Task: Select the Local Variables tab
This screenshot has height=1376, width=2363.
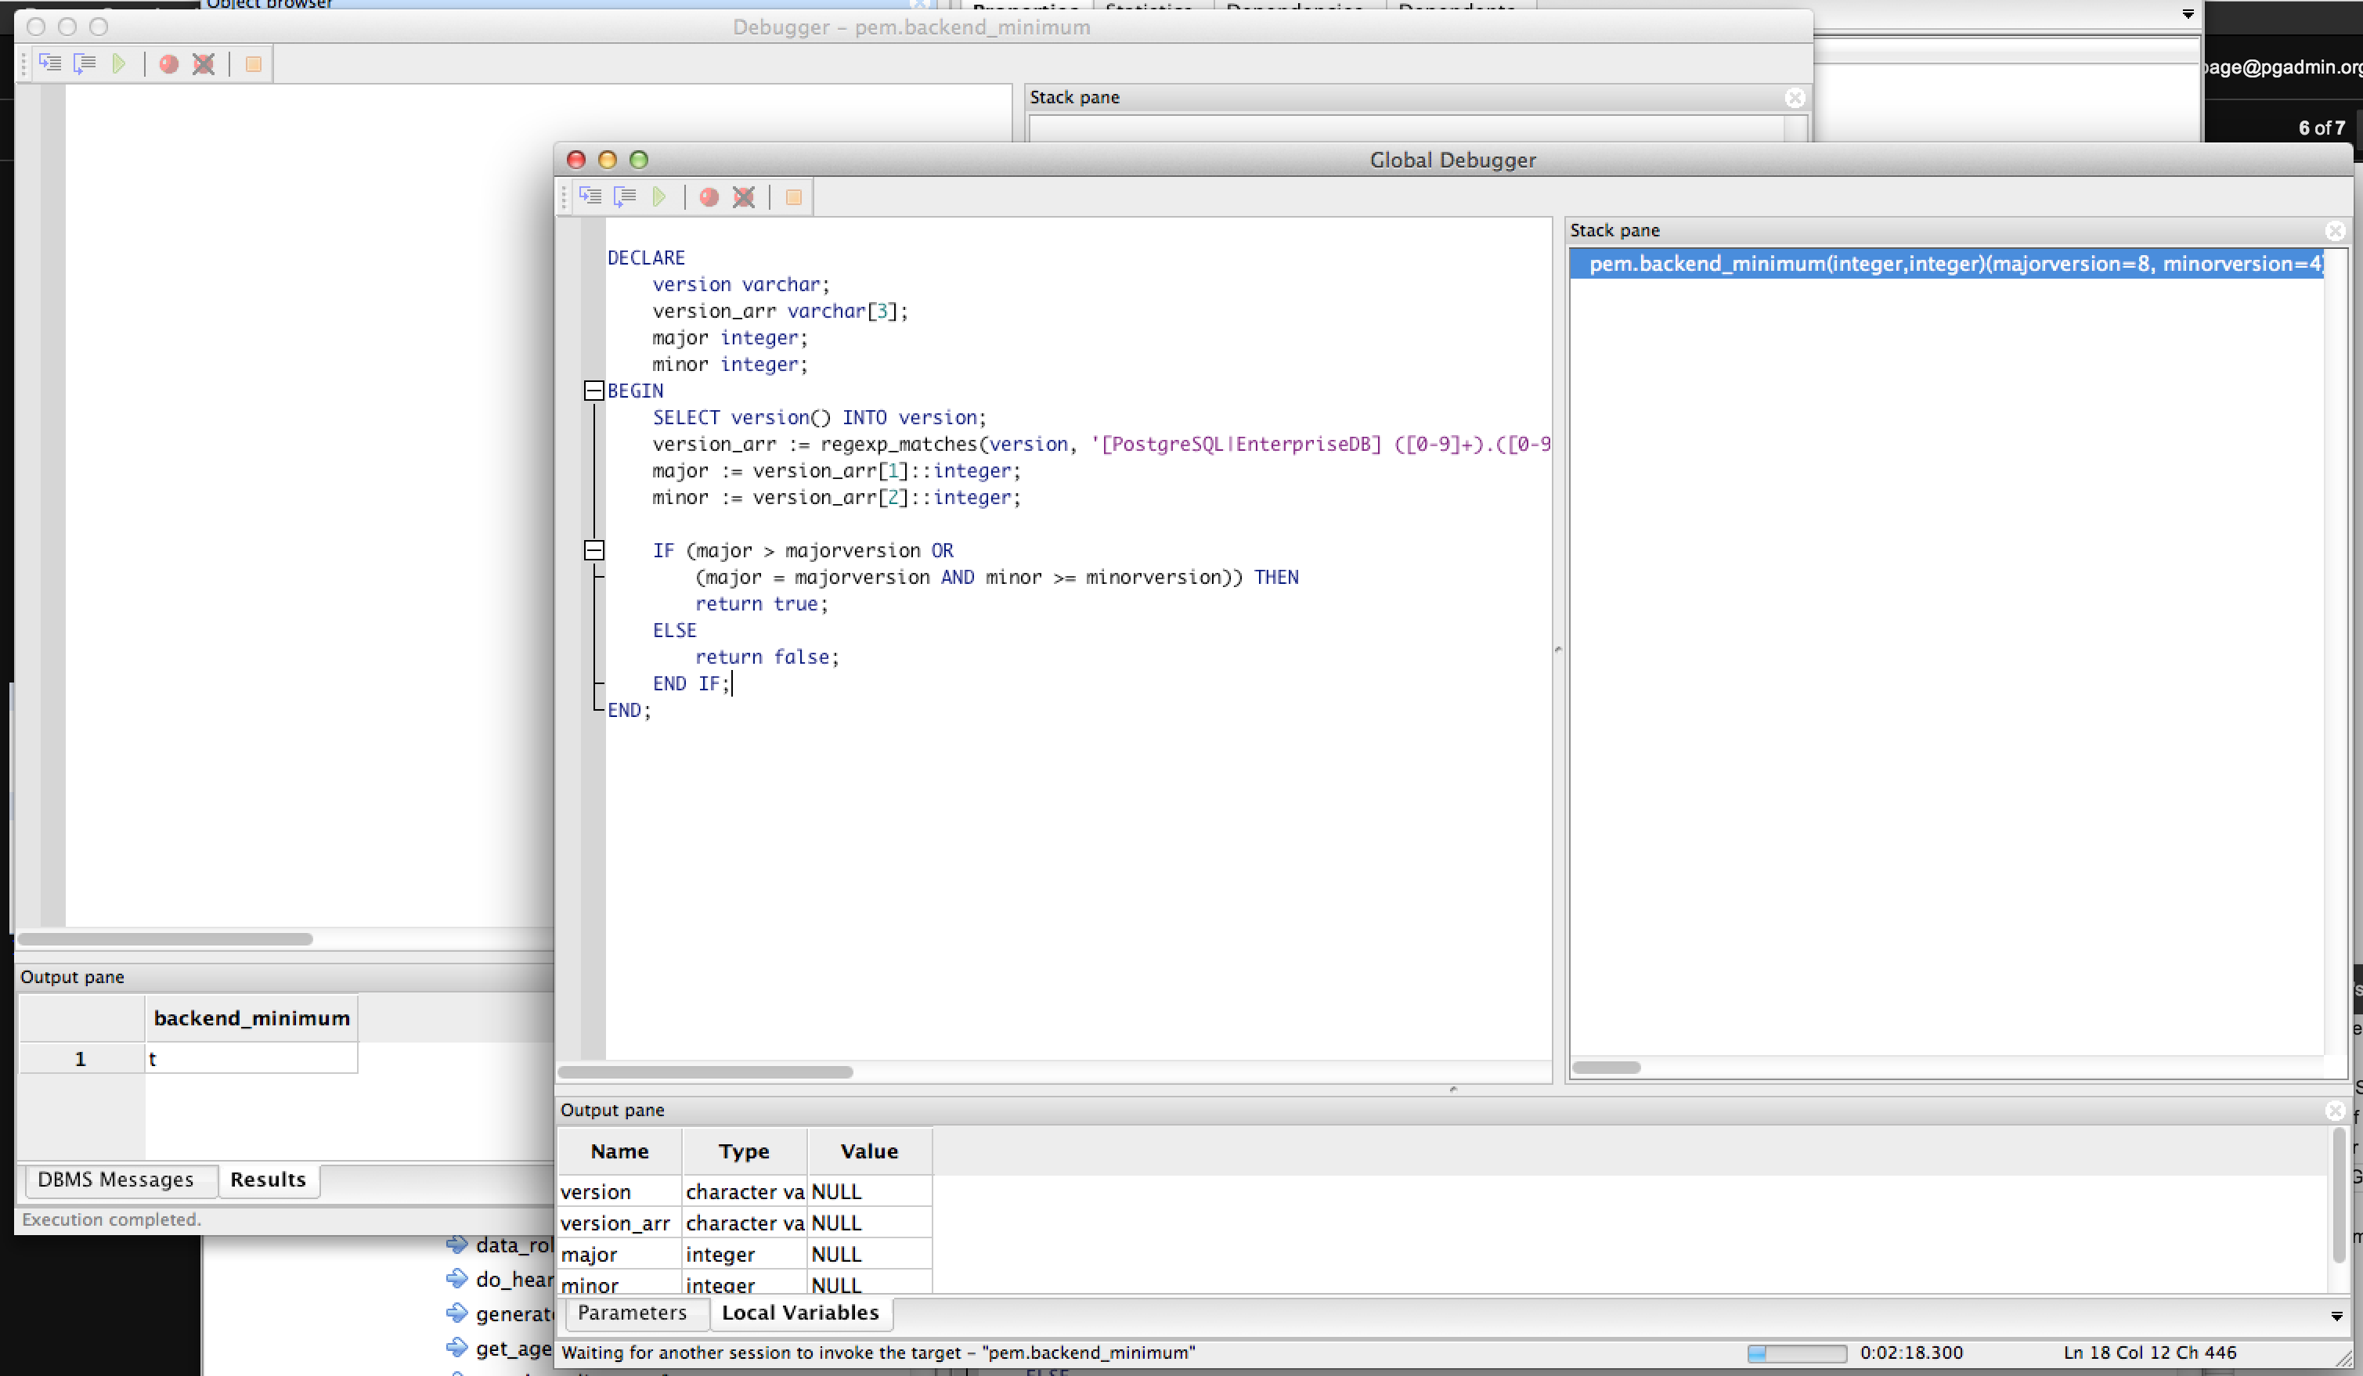Action: (x=800, y=1313)
